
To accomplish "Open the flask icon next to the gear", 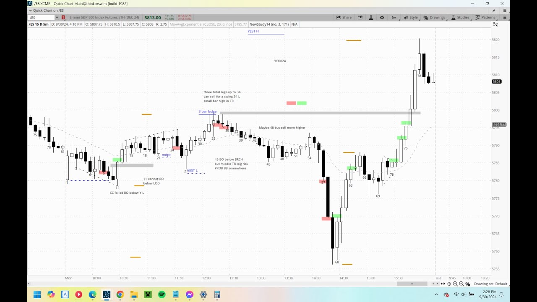I will coord(371,18).
